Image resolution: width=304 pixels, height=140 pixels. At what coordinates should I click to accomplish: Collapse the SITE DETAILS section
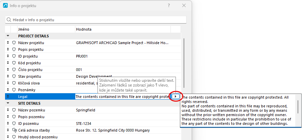tap(8, 103)
